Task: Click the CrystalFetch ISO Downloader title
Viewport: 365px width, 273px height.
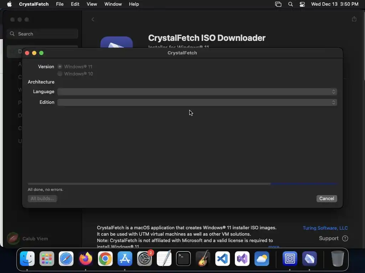Action: click(207, 38)
